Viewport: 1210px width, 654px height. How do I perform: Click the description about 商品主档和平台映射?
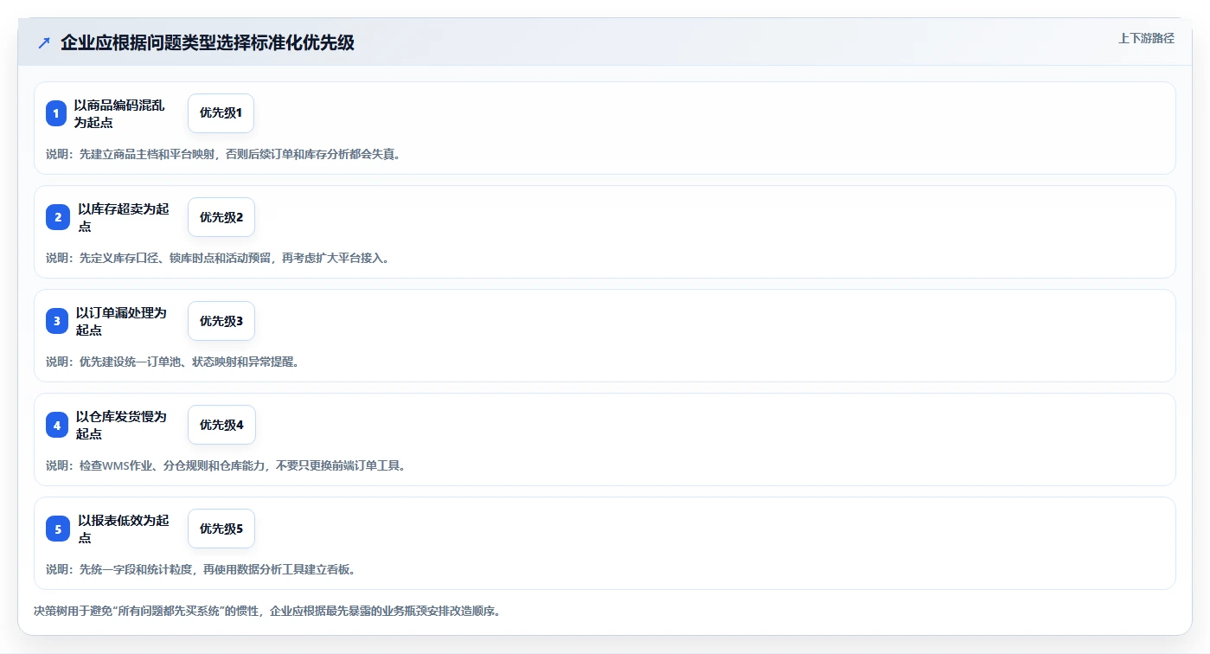point(223,154)
